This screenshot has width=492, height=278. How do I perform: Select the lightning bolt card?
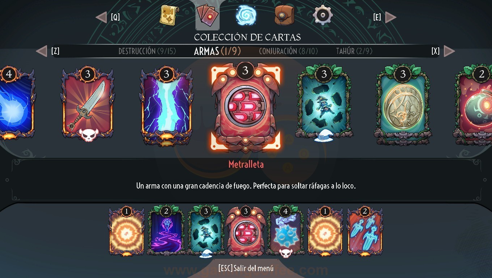[x=166, y=105]
